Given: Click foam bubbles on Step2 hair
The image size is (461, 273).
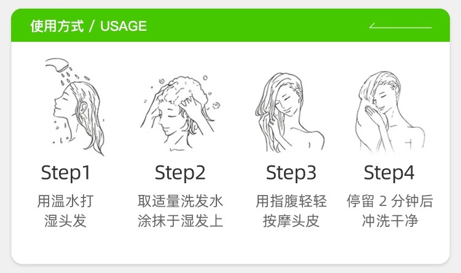Looking at the screenshot, I should pos(181,90).
